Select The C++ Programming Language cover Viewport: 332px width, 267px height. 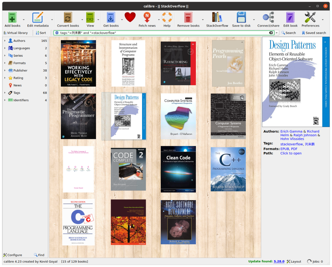point(228,169)
